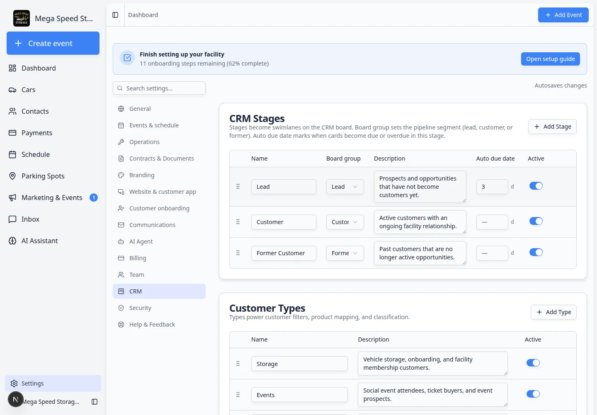Click the Mega Speed Storage logo icon
Image resolution: width=597 pixels, height=415 pixels.
tap(22, 18)
